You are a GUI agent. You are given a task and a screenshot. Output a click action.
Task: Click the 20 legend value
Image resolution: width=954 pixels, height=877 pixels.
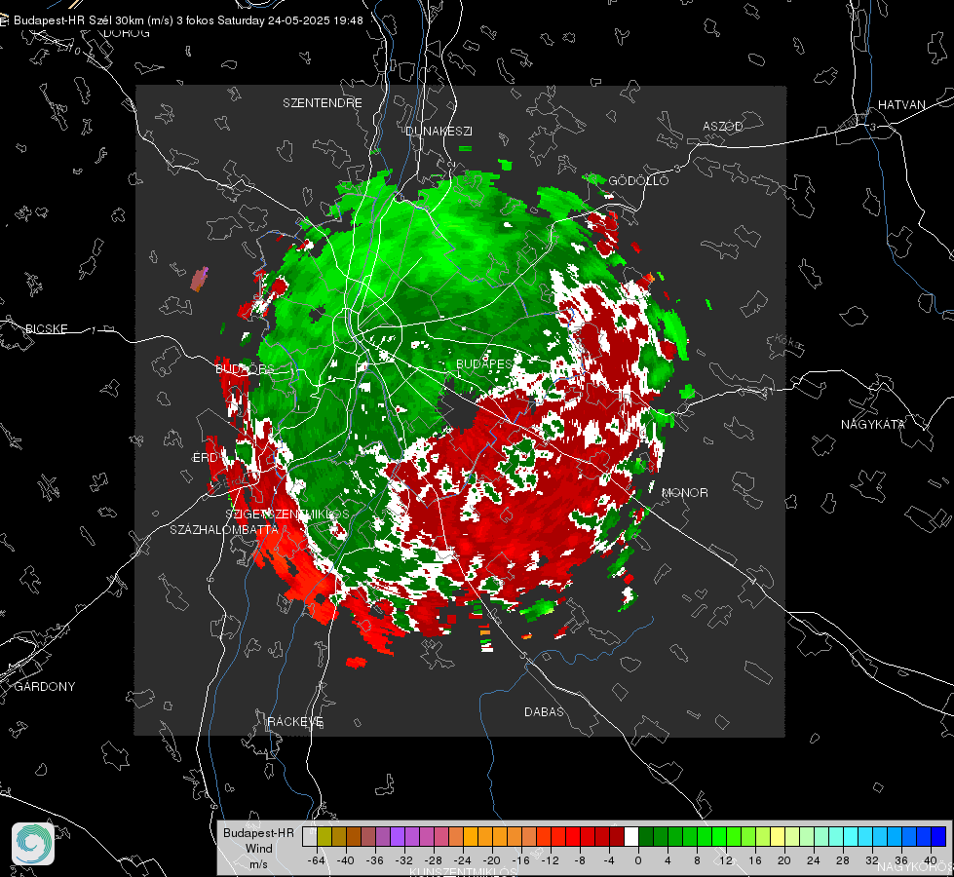point(784,860)
